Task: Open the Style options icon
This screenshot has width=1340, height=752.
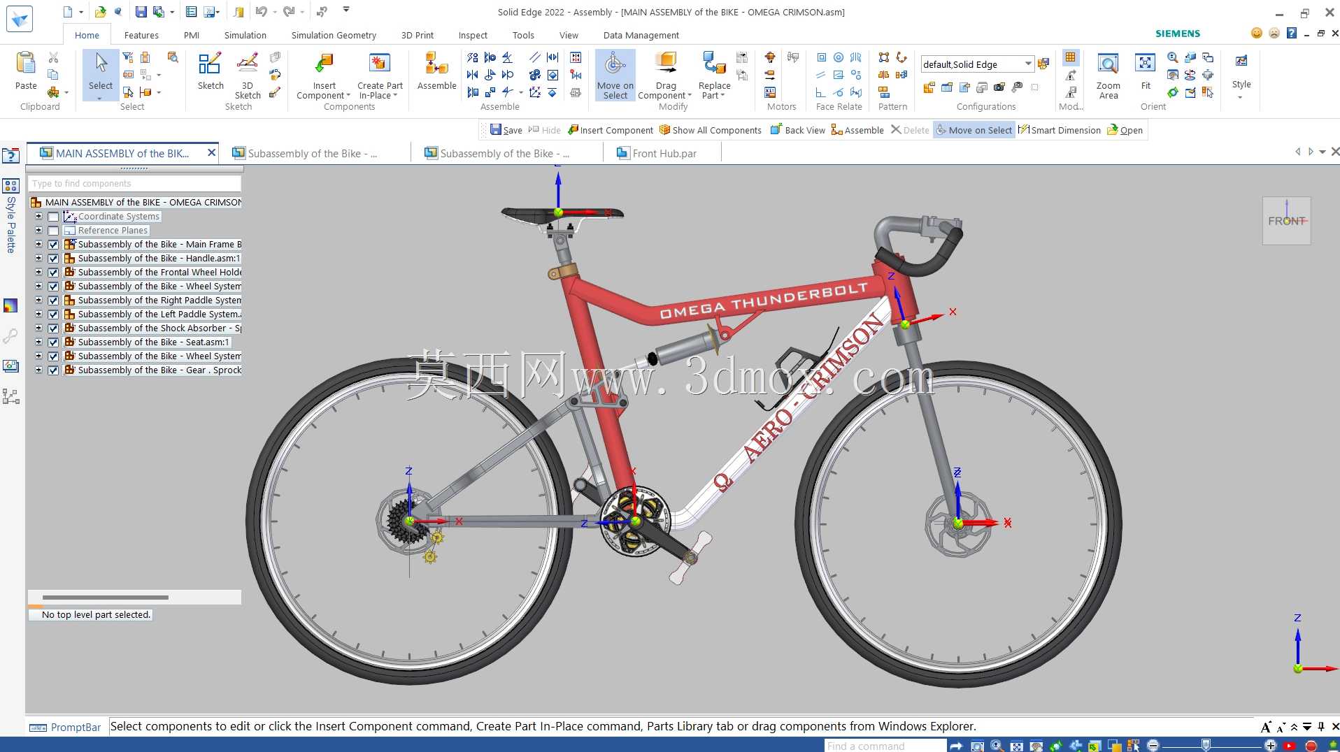Action: click(x=1241, y=62)
